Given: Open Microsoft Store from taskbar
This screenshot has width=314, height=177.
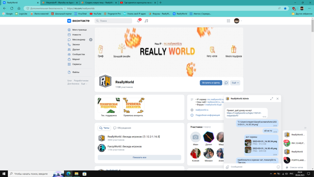Looking at the screenshot, I should tap(84, 174).
